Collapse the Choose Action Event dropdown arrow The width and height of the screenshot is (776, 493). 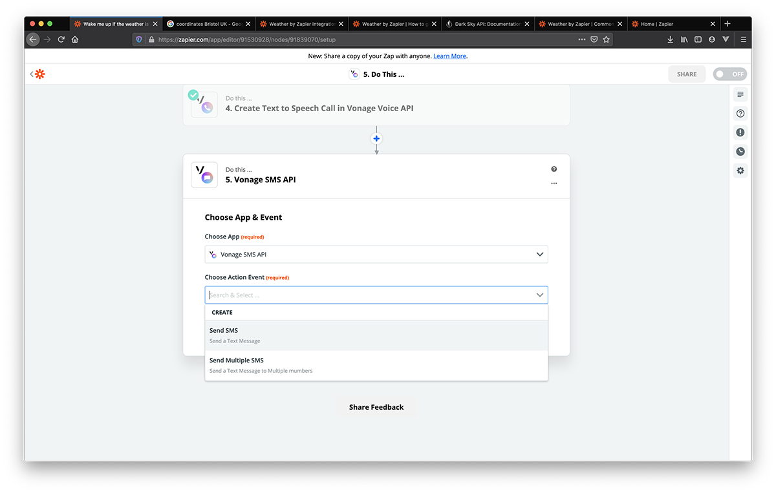coord(540,295)
